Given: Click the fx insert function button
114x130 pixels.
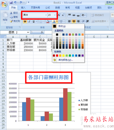Looking at the screenshot, I should click(x=42, y=32).
